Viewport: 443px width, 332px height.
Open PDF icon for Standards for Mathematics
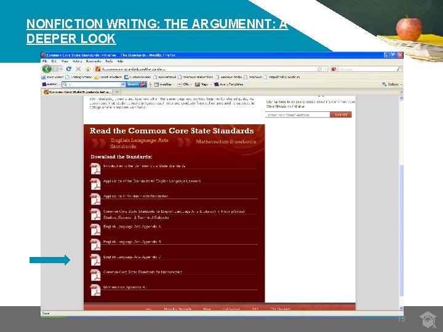(x=95, y=275)
